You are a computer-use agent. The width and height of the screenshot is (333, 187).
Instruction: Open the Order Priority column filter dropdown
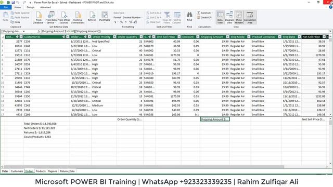(x=114, y=37)
